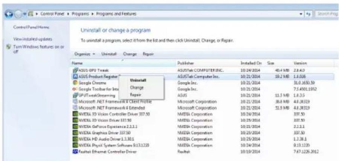
Task: Click the 10/19/2014 install date cell
Action: (x=250, y=152)
